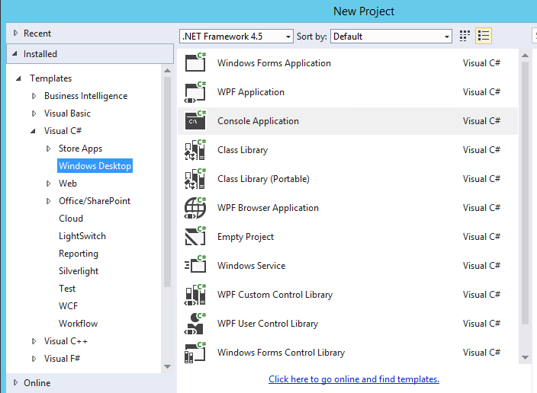Select the Workflow template category
Image resolution: width=537 pixels, height=393 pixels.
(78, 323)
